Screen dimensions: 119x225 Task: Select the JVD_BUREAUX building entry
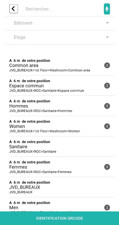pyautogui.click(x=60, y=187)
